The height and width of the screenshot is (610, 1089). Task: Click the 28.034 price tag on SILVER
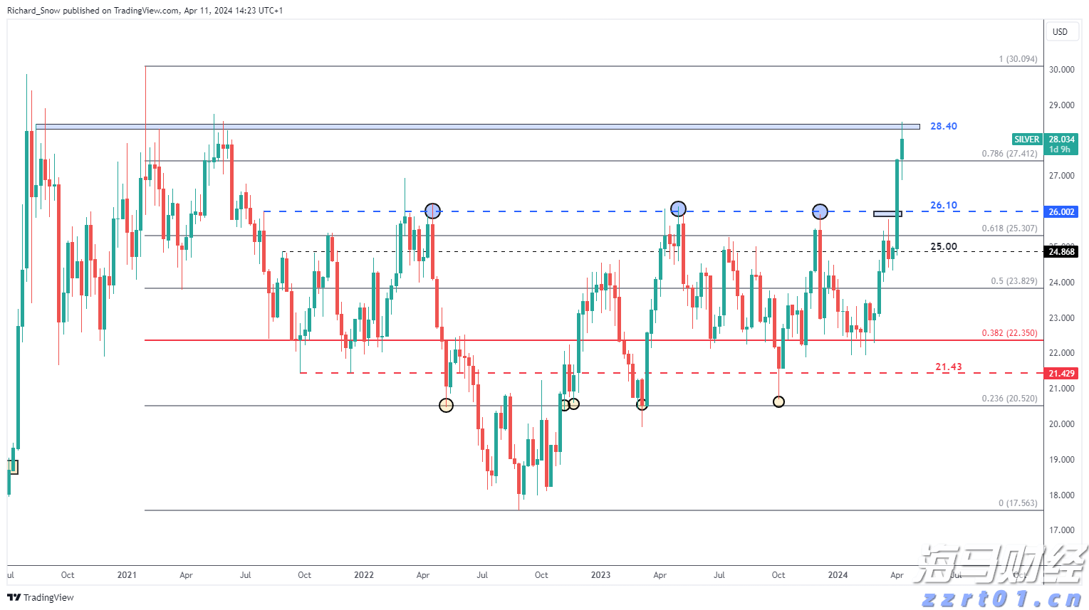[x=1061, y=139]
